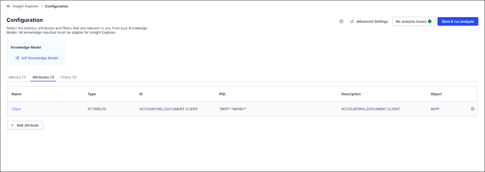Click the Description column header
This screenshot has height=172, width=485.
[x=351, y=94]
